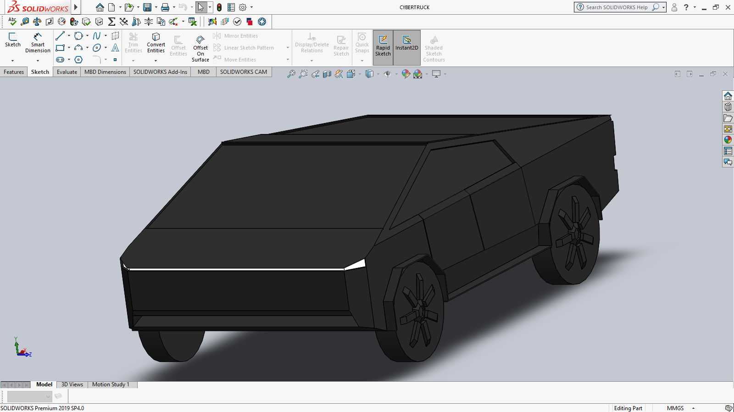Switch to the Features tab
Image resolution: width=734 pixels, height=412 pixels.
14,72
